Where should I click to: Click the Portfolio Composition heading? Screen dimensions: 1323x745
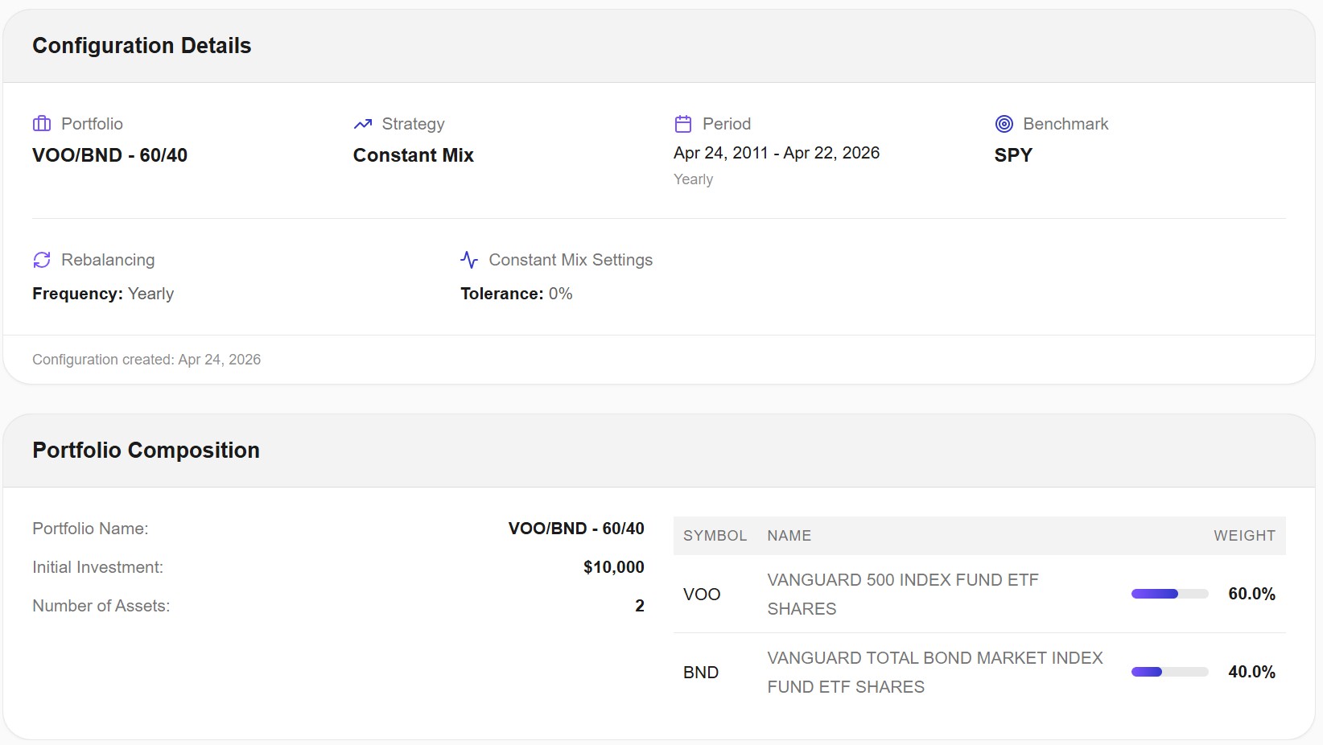click(x=146, y=451)
